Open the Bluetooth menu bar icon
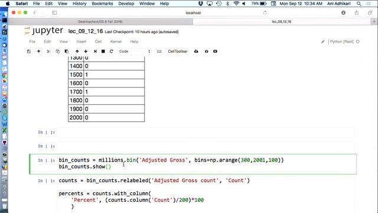 (x=227, y=4)
